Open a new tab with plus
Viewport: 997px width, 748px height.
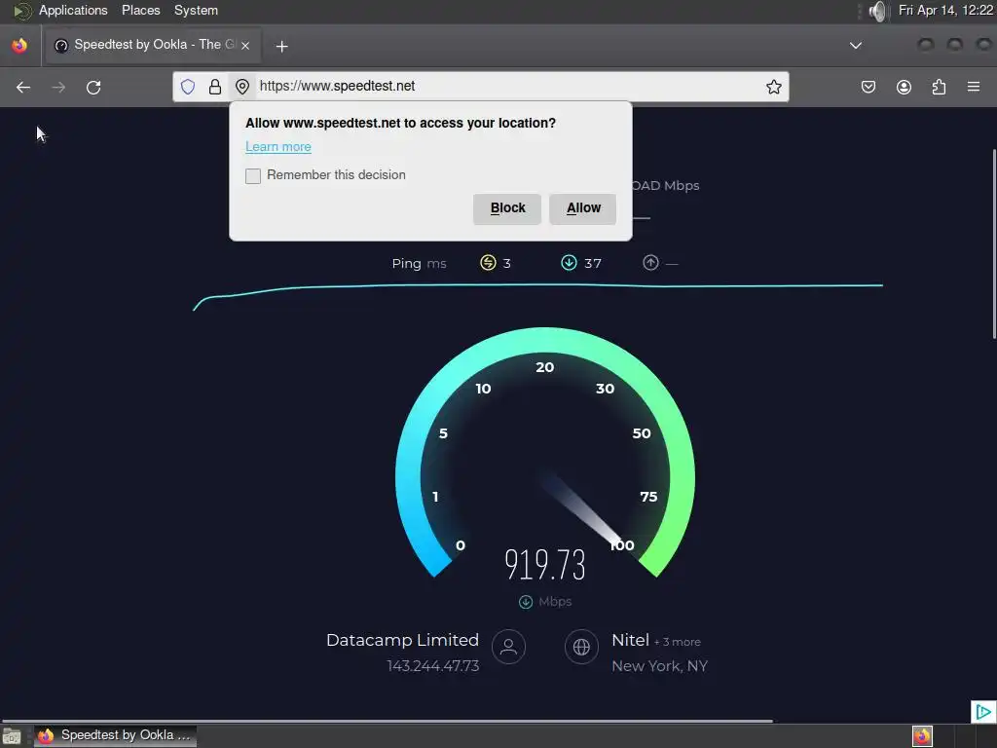(x=281, y=46)
